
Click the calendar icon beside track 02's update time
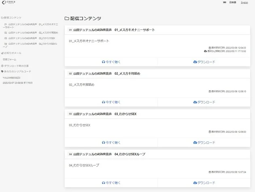point(210,92)
